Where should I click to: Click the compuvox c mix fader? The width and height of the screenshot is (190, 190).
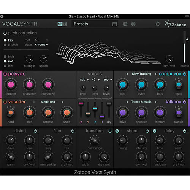(x=95, y=108)
